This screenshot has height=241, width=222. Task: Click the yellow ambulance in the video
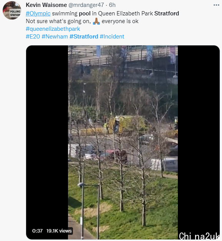coord(127,124)
